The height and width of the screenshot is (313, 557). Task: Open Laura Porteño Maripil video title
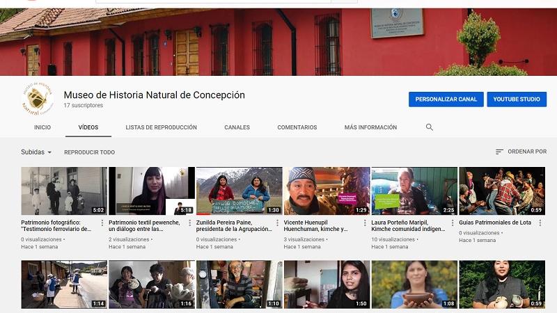tap(408, 225)
